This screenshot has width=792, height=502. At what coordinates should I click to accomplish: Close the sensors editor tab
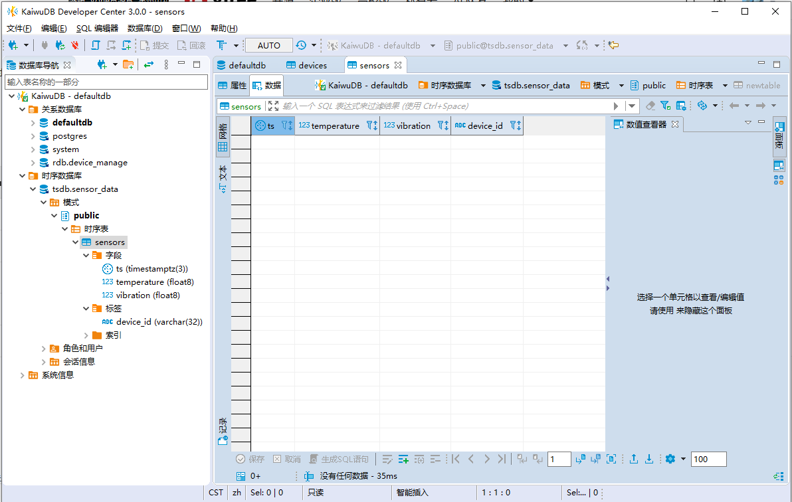pos(398,65)
